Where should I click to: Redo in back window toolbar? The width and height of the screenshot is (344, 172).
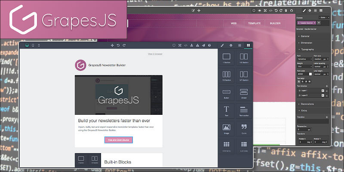281,10
